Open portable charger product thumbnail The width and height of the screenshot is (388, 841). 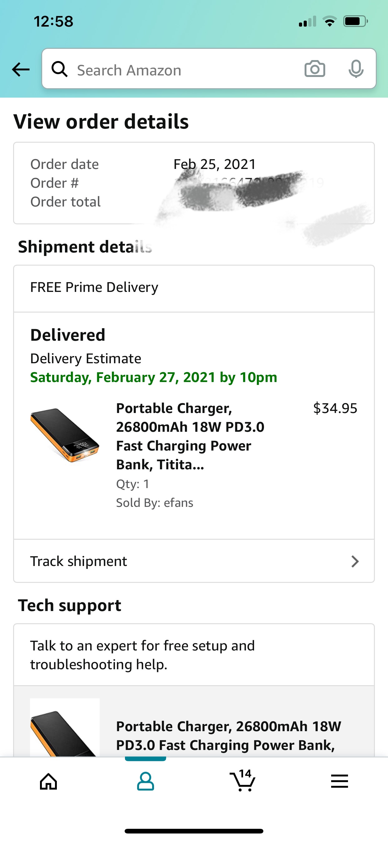click(x=65, y=435)
